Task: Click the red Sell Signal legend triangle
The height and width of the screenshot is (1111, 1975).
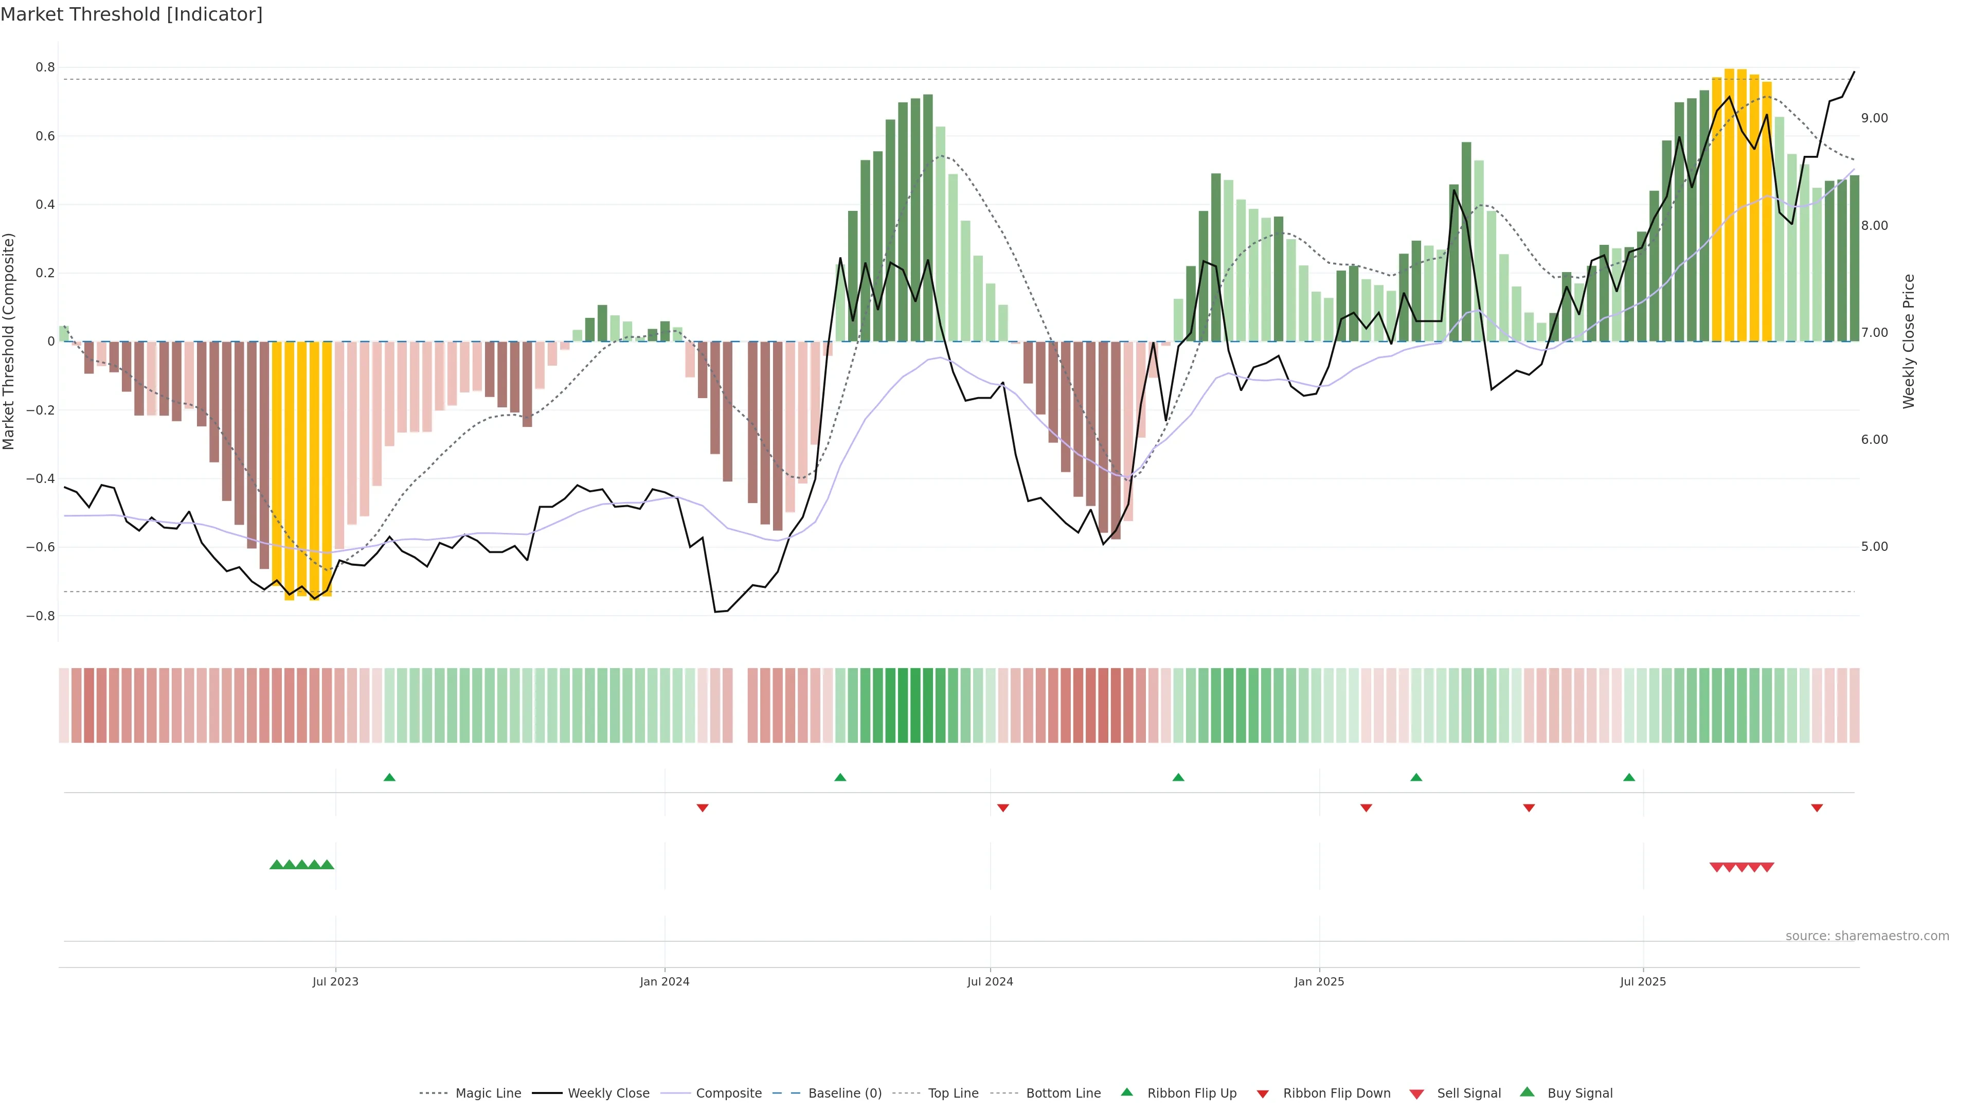Action: tap(1416, 1094)
